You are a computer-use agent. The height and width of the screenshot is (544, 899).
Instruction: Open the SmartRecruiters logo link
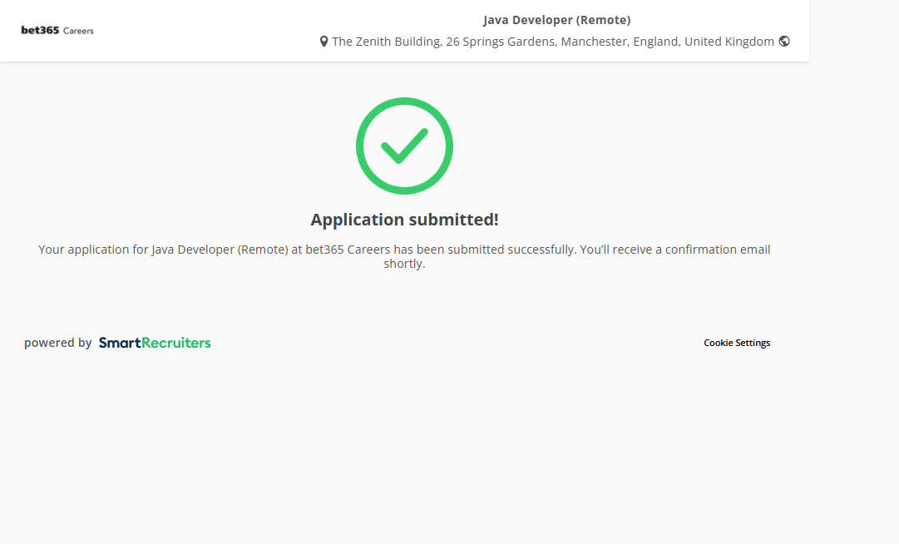[155, 343]
